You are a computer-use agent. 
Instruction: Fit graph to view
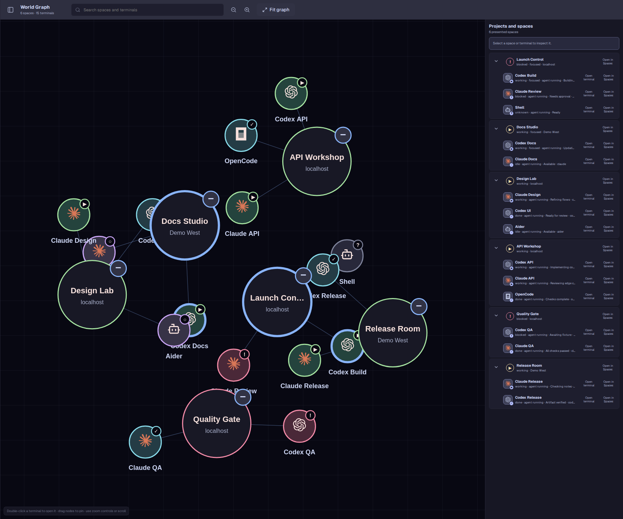(x=276, y=10)
